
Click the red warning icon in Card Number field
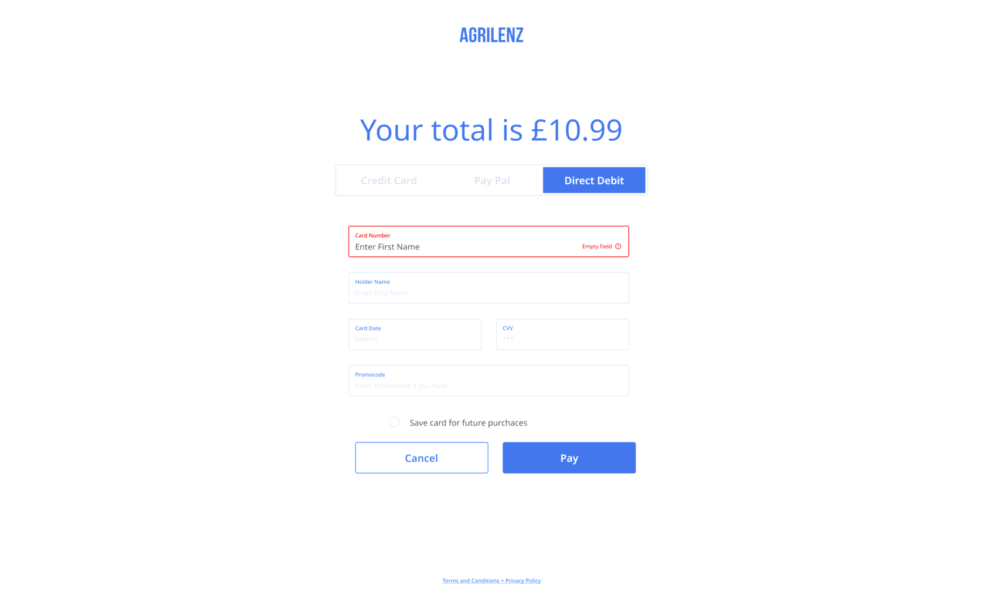click(x=618, y=246)
